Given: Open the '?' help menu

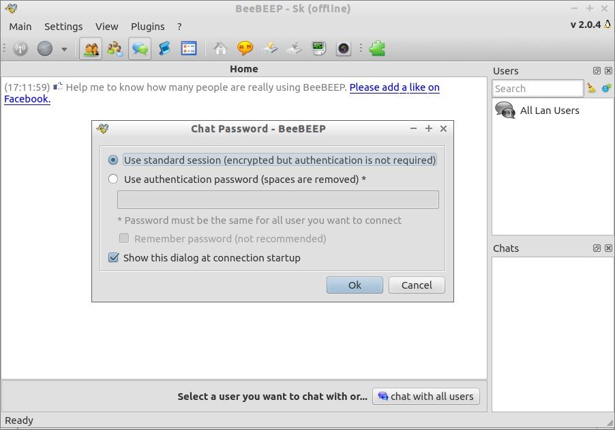Looking at the screenshot, I should click(x=179, y=27).
